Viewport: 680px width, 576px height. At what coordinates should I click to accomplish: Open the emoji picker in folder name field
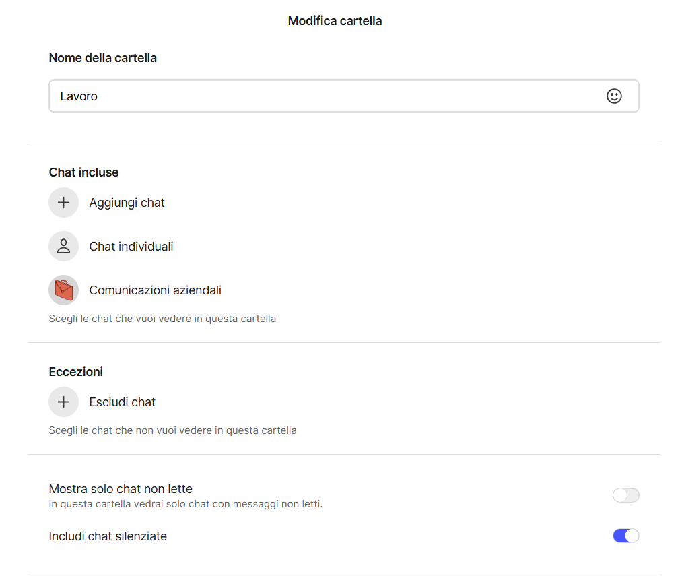tap(613, 96)
